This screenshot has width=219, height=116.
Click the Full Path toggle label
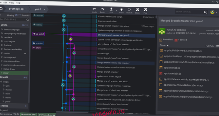210,46
